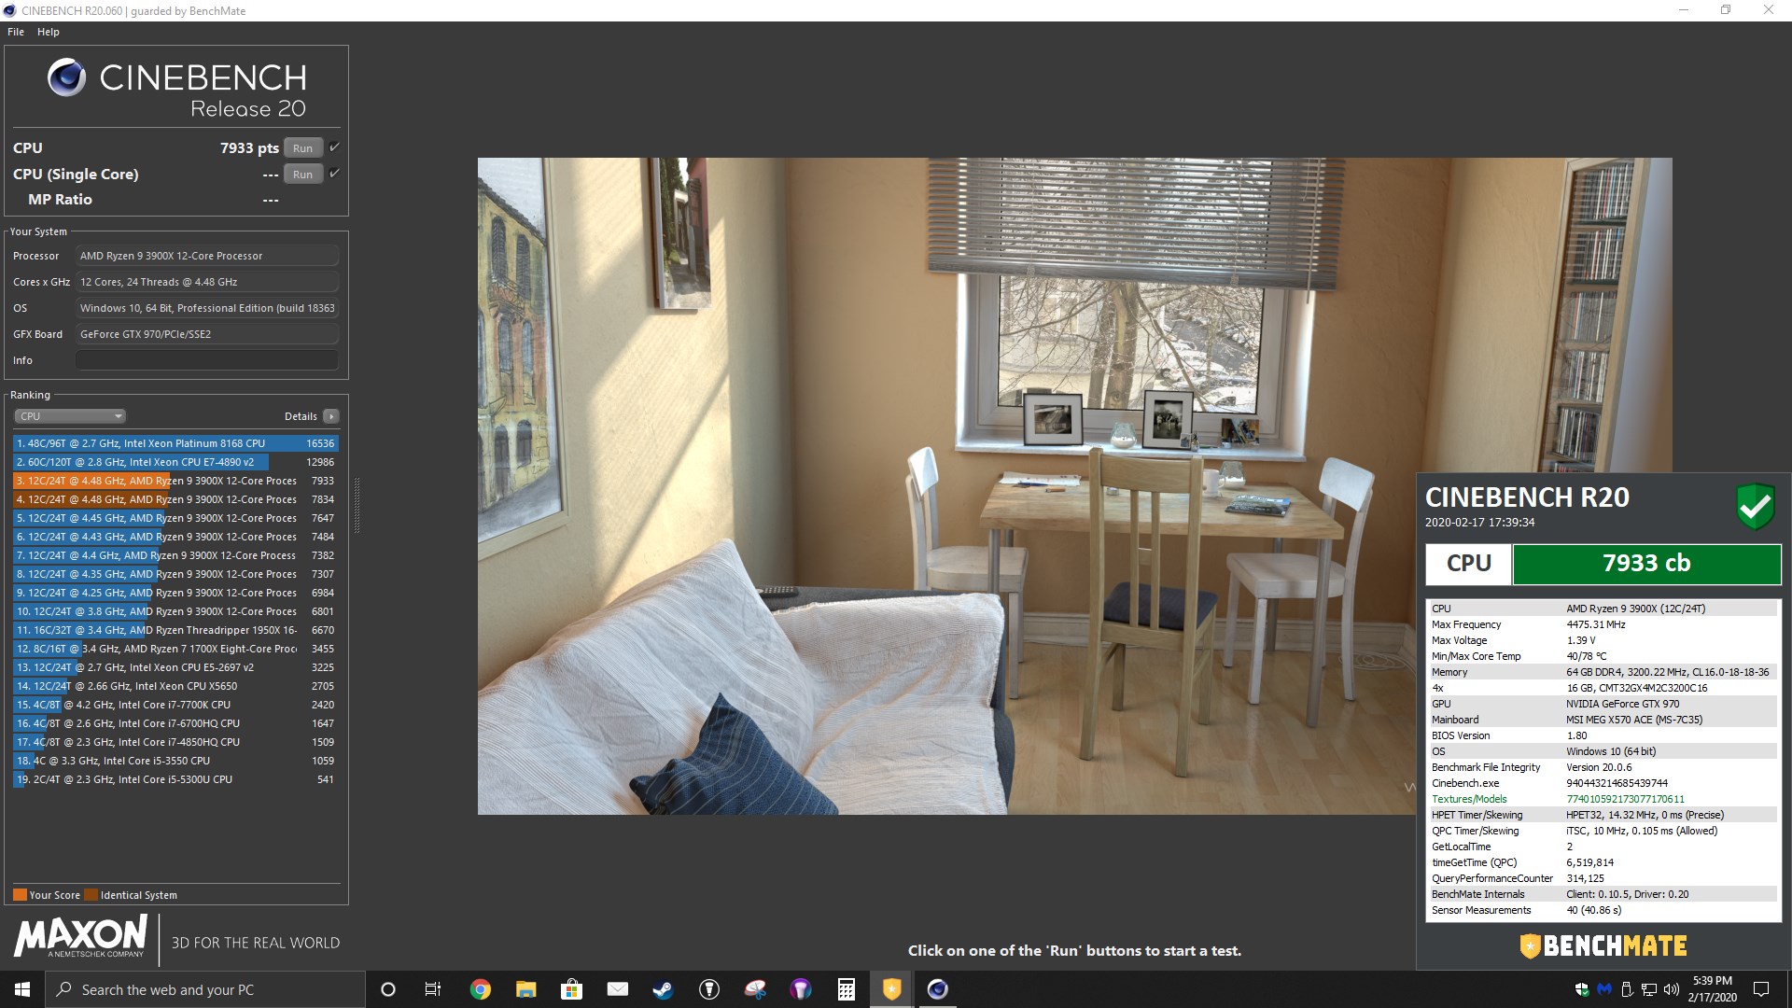Click the BenchMate logo at panel bottom
1792x1008 pixels.
pyautogui.click(x=1603, y=945)
